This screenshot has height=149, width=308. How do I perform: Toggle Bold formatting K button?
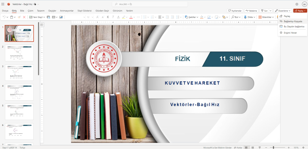[108, 17]
